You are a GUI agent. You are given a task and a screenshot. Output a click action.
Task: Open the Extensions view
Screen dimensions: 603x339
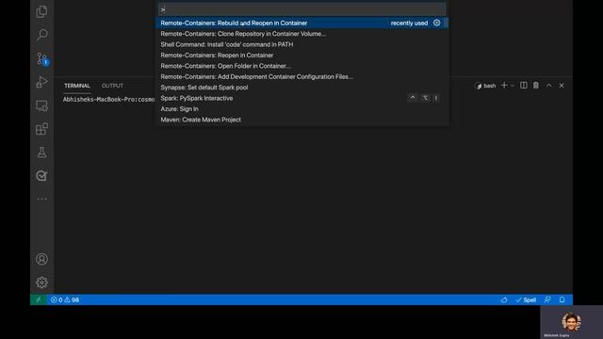(41, 129)
